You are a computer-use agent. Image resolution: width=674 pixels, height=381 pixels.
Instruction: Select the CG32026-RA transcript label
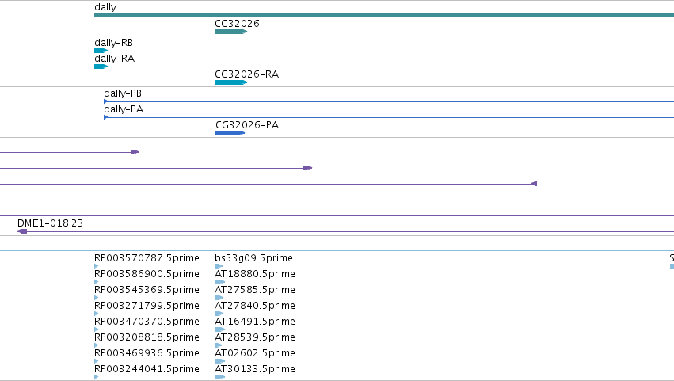point(247,74)
